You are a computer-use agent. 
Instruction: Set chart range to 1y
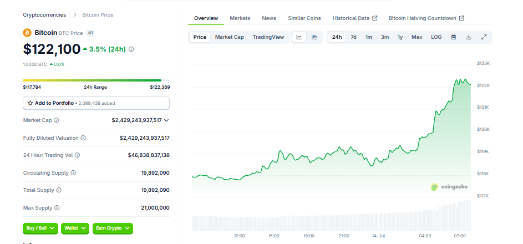coord(400,37)
